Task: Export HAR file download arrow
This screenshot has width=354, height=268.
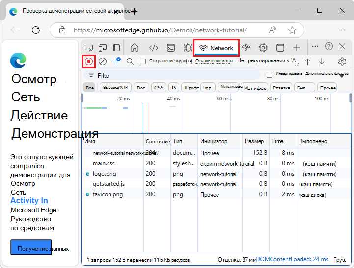Action: click(x=322, y=61)
